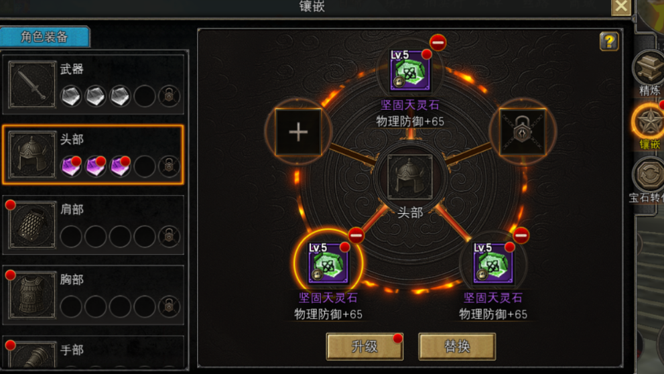Image resolution: width=664 pixels, height=374 pixels.
Task: Open the question mark help icon
Action: point(609,41)
